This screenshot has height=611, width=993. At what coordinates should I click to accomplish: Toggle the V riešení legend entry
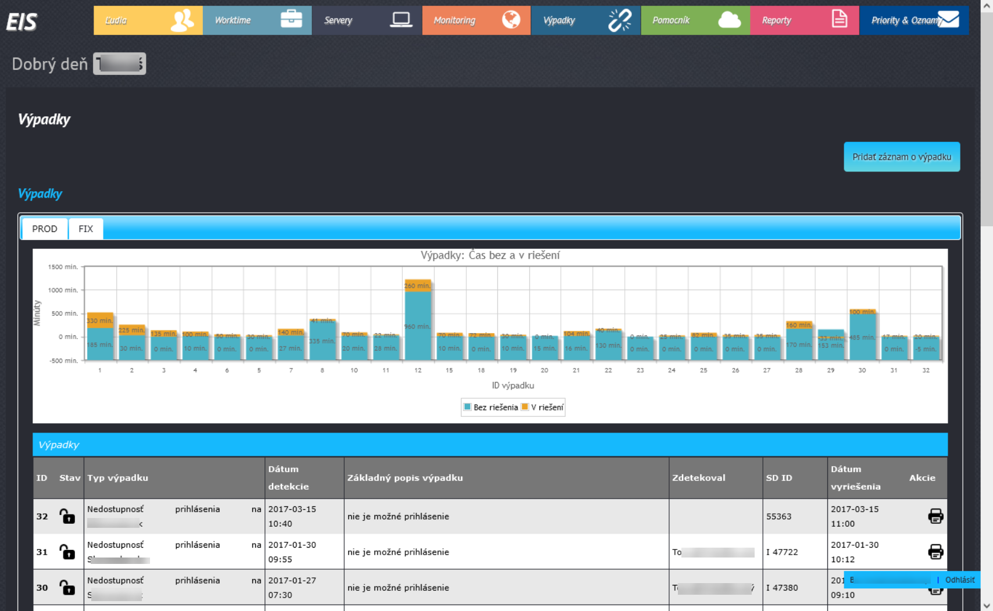pyautogui.click(x=542, y=407)
